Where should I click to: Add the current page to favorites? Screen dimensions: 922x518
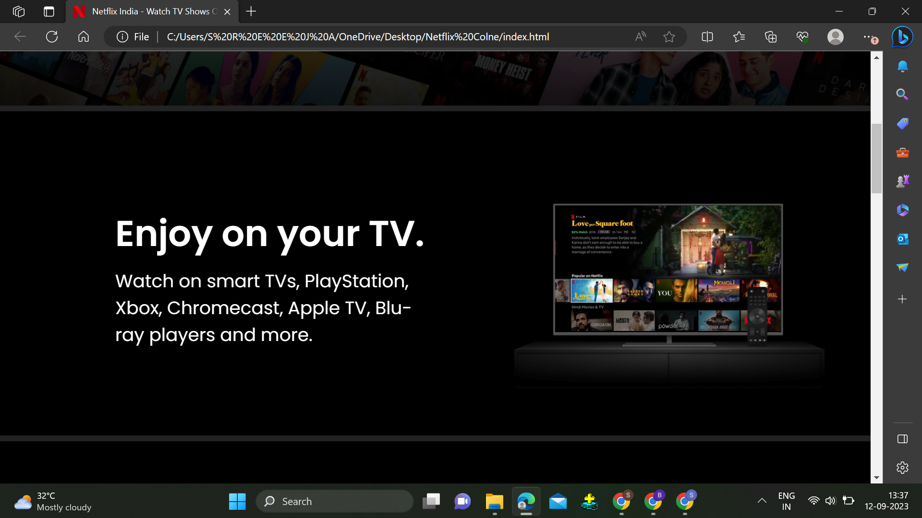coord(669,36)
